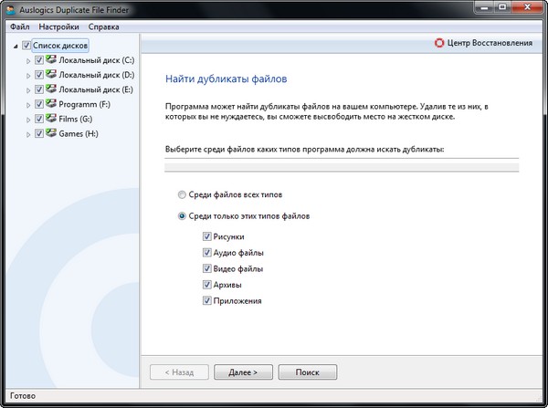This screenshot has height=408, width=548.
Task: Uncheck the Films (G:) drive checkbox
Action: [39, 119]
